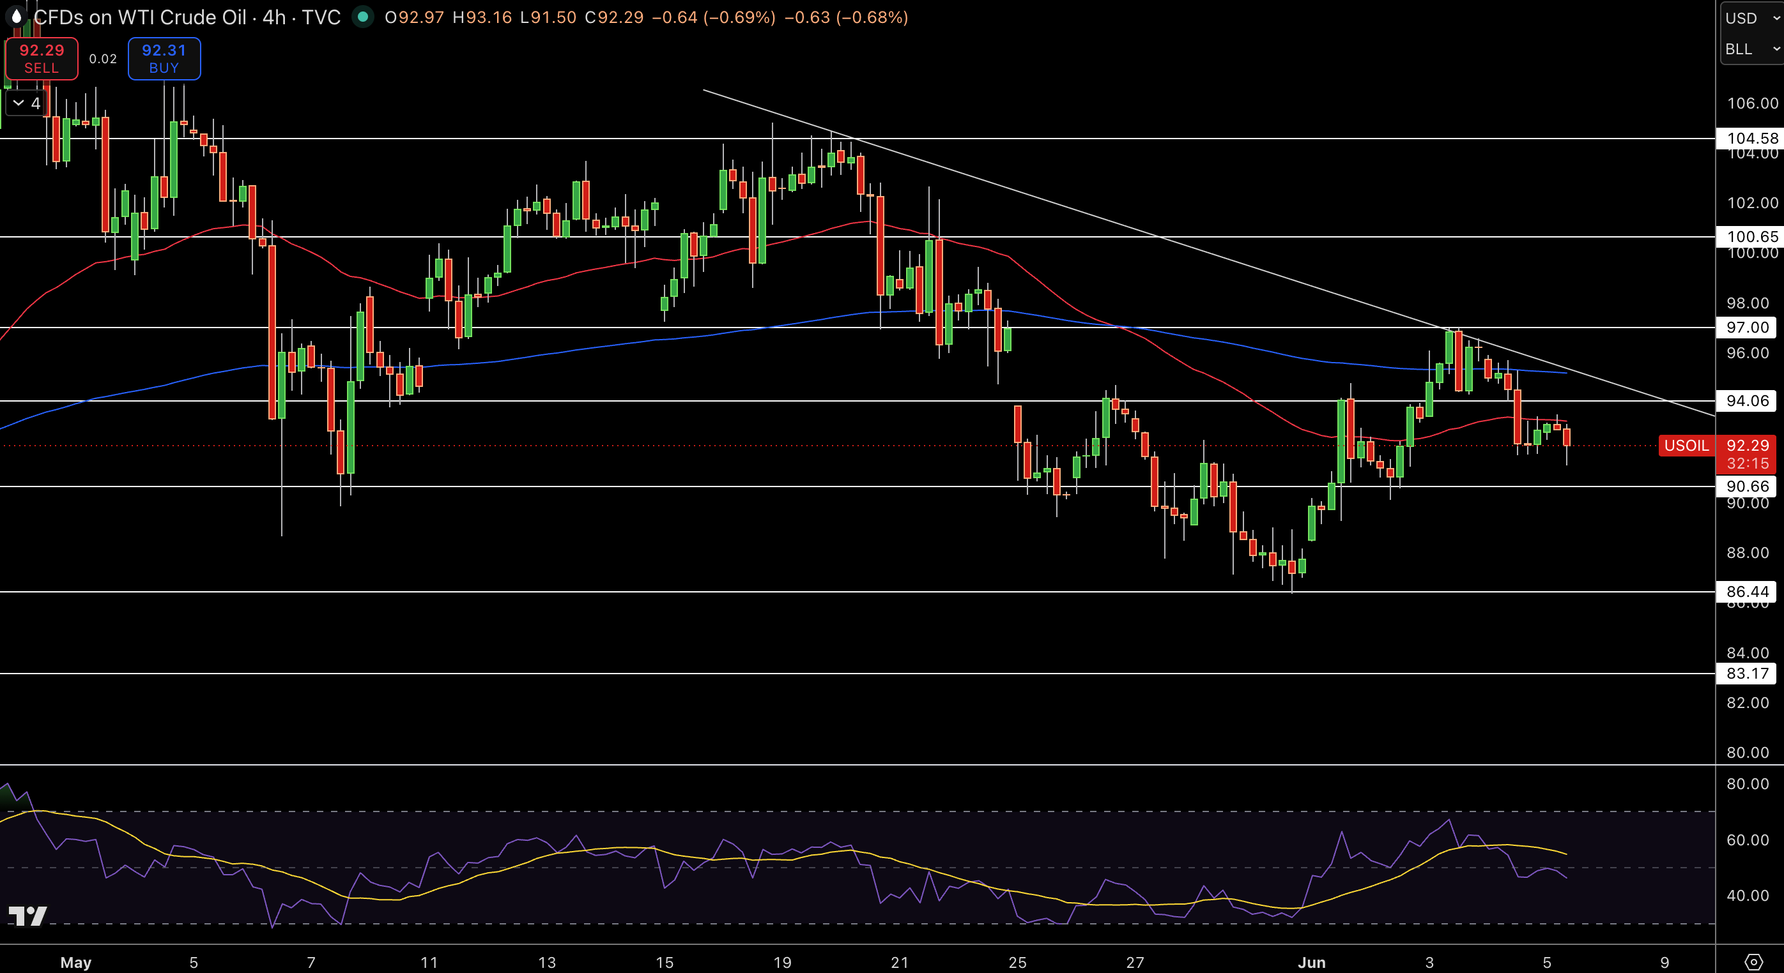Open the BLL unit dropdown

[1752, 49]
